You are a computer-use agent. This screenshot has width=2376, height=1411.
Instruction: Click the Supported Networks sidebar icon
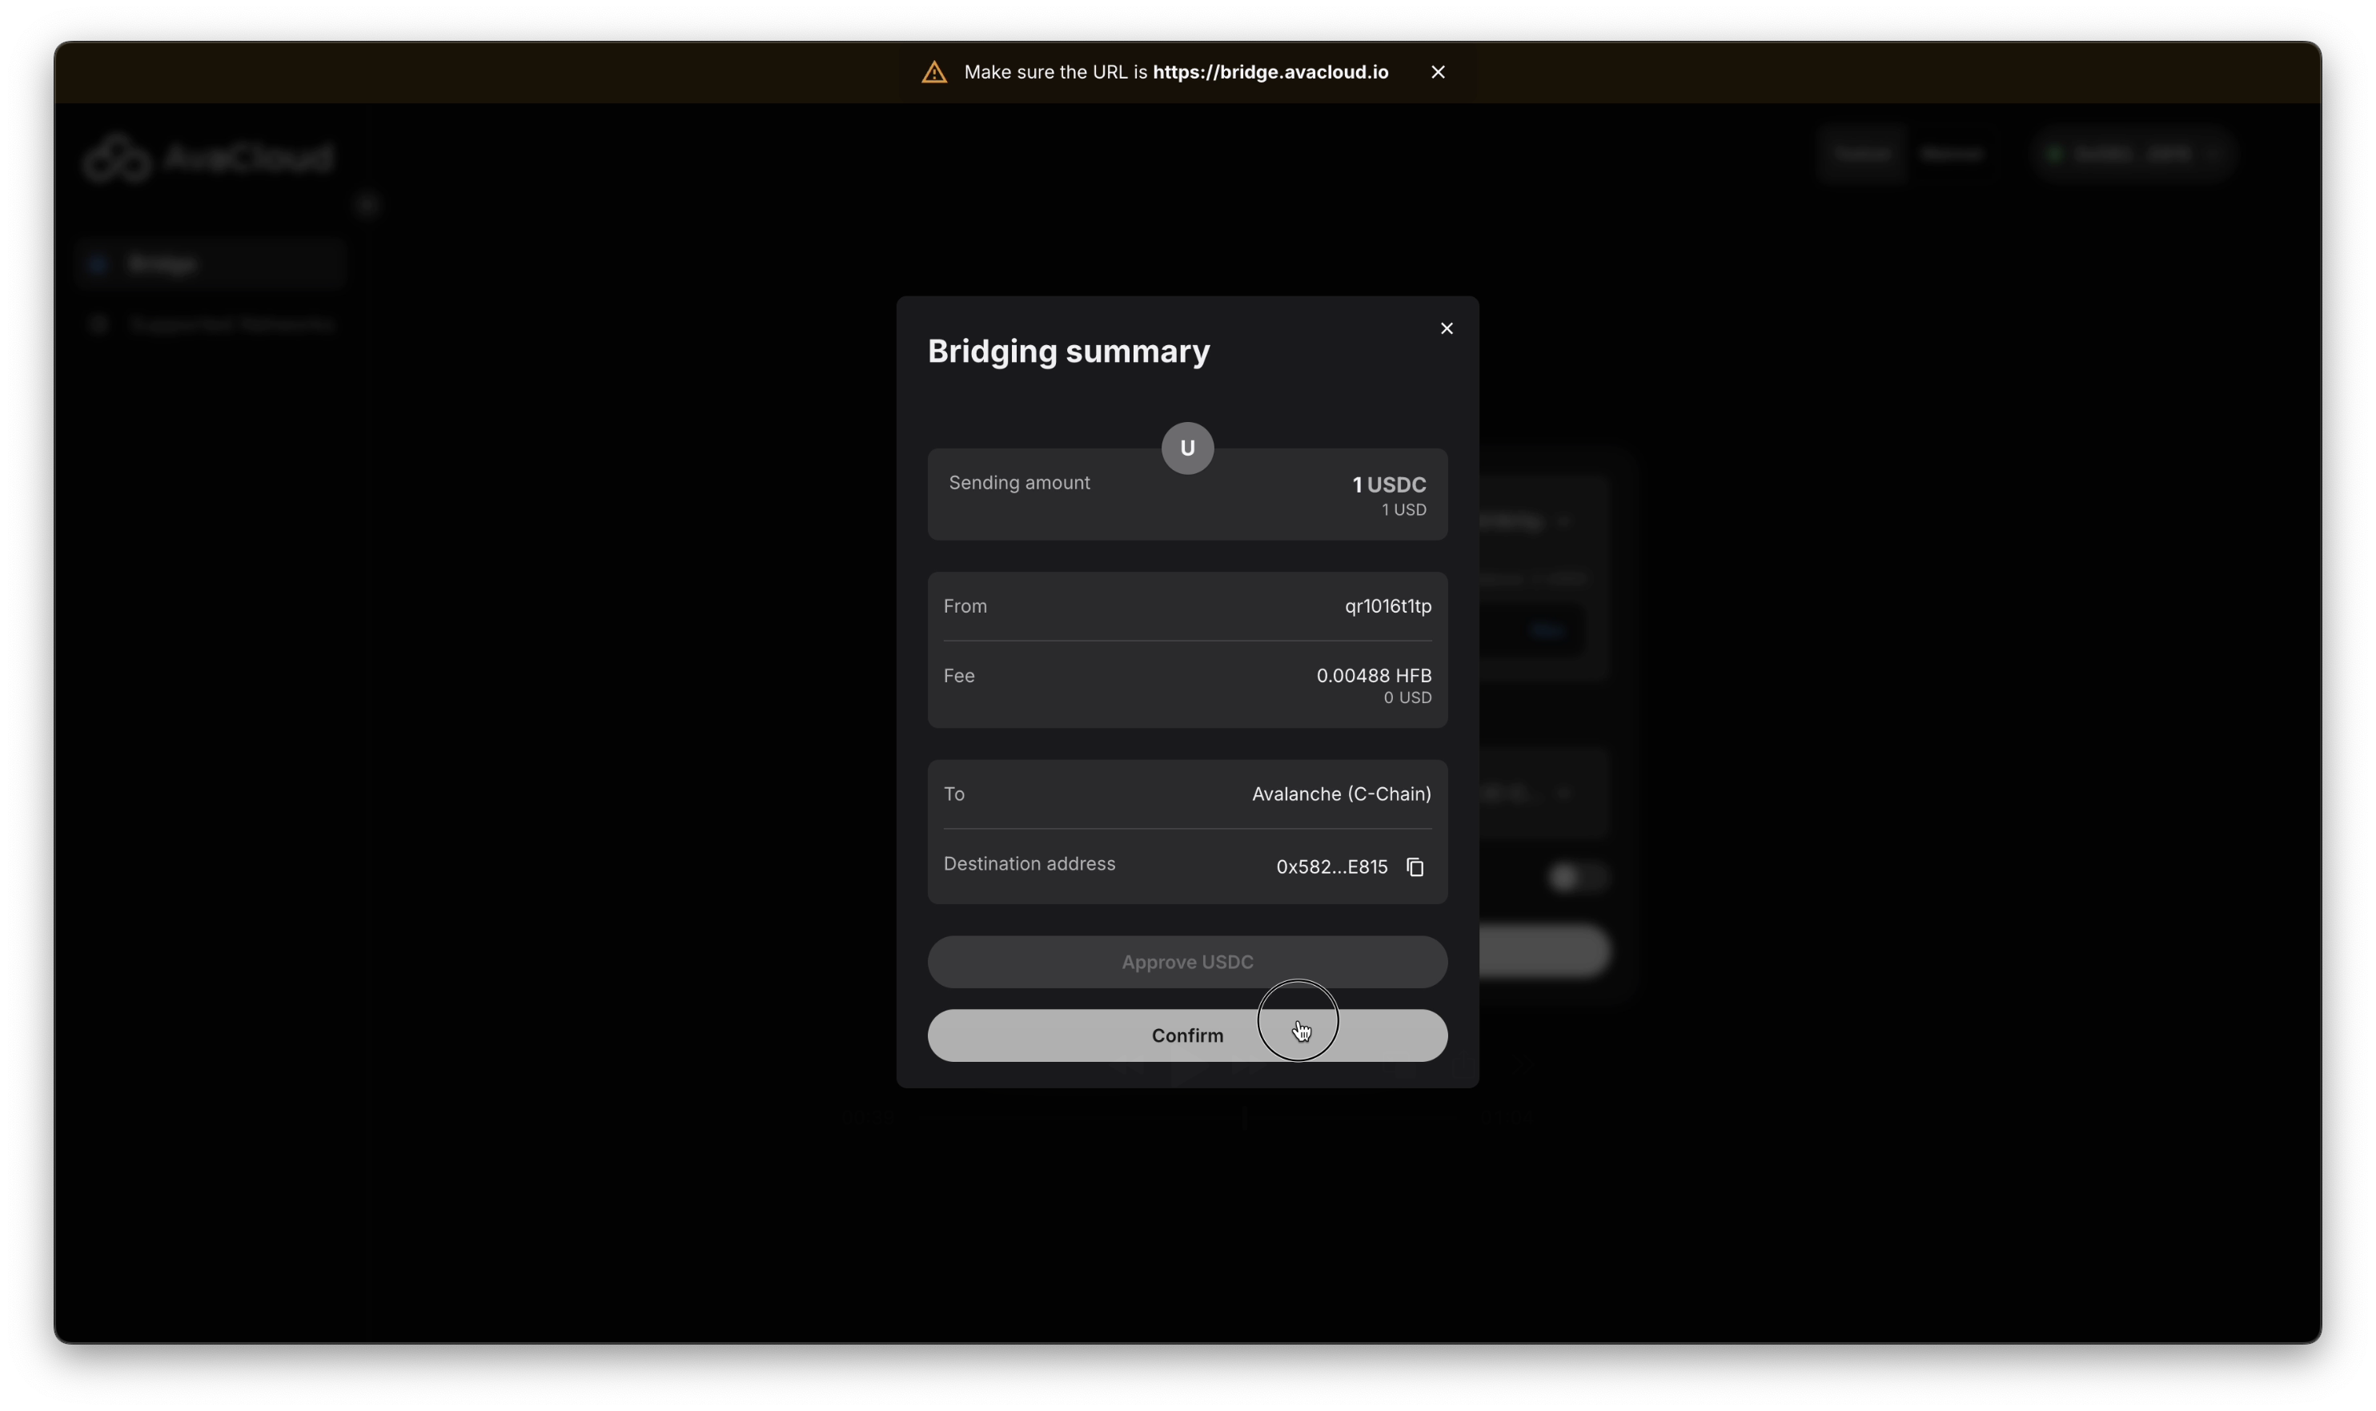[98, 324]
